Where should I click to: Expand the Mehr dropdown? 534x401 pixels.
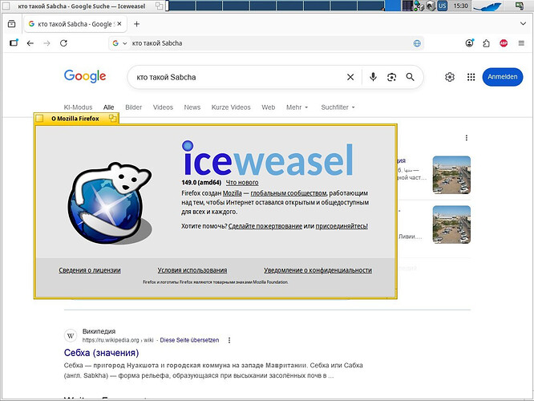pos(297,107)
